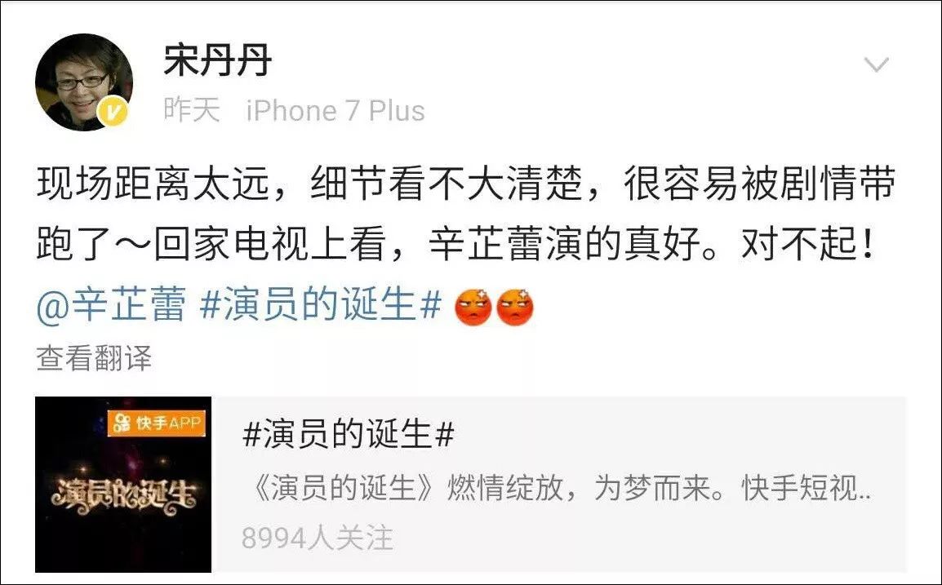Expand the post options chevron menu
Viewport: 942px width, 585px height.
[x=876, y=64]
